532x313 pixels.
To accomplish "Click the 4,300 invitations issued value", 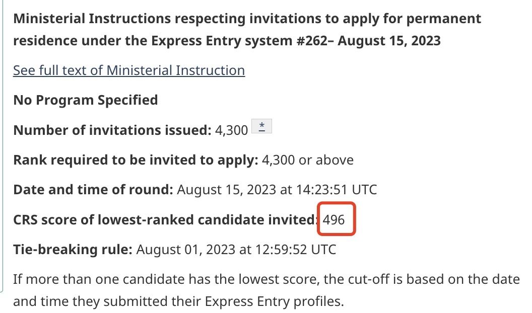I will (231, 130).
